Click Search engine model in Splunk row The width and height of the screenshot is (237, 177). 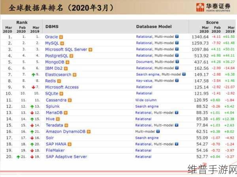click(147, 106)
